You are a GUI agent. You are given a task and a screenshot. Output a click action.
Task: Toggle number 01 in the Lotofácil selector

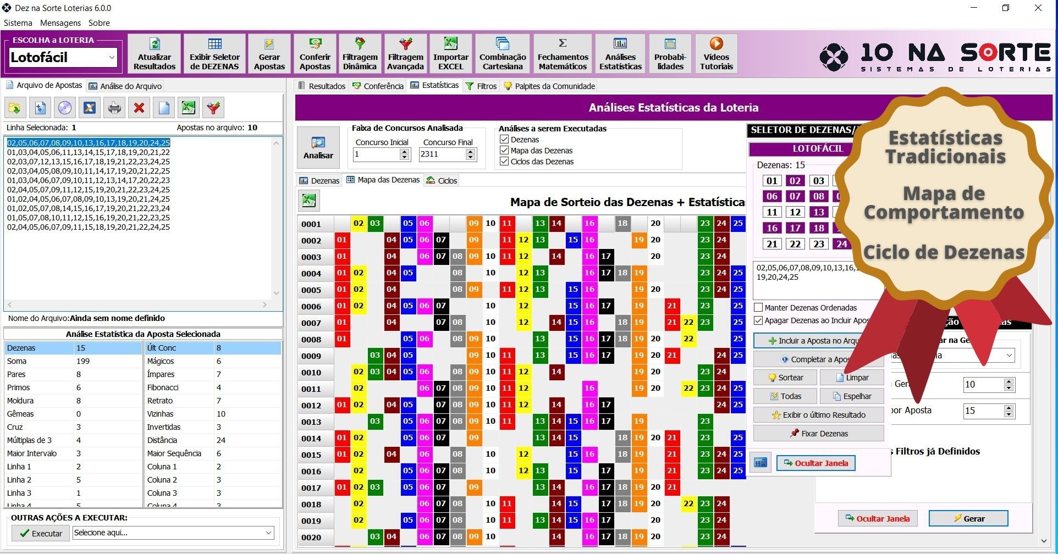(772, 181)
